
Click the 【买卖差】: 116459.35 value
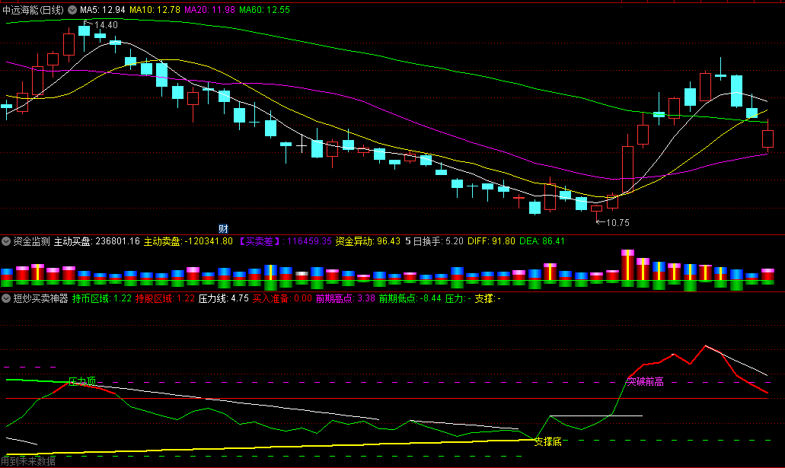pos(284,241)
